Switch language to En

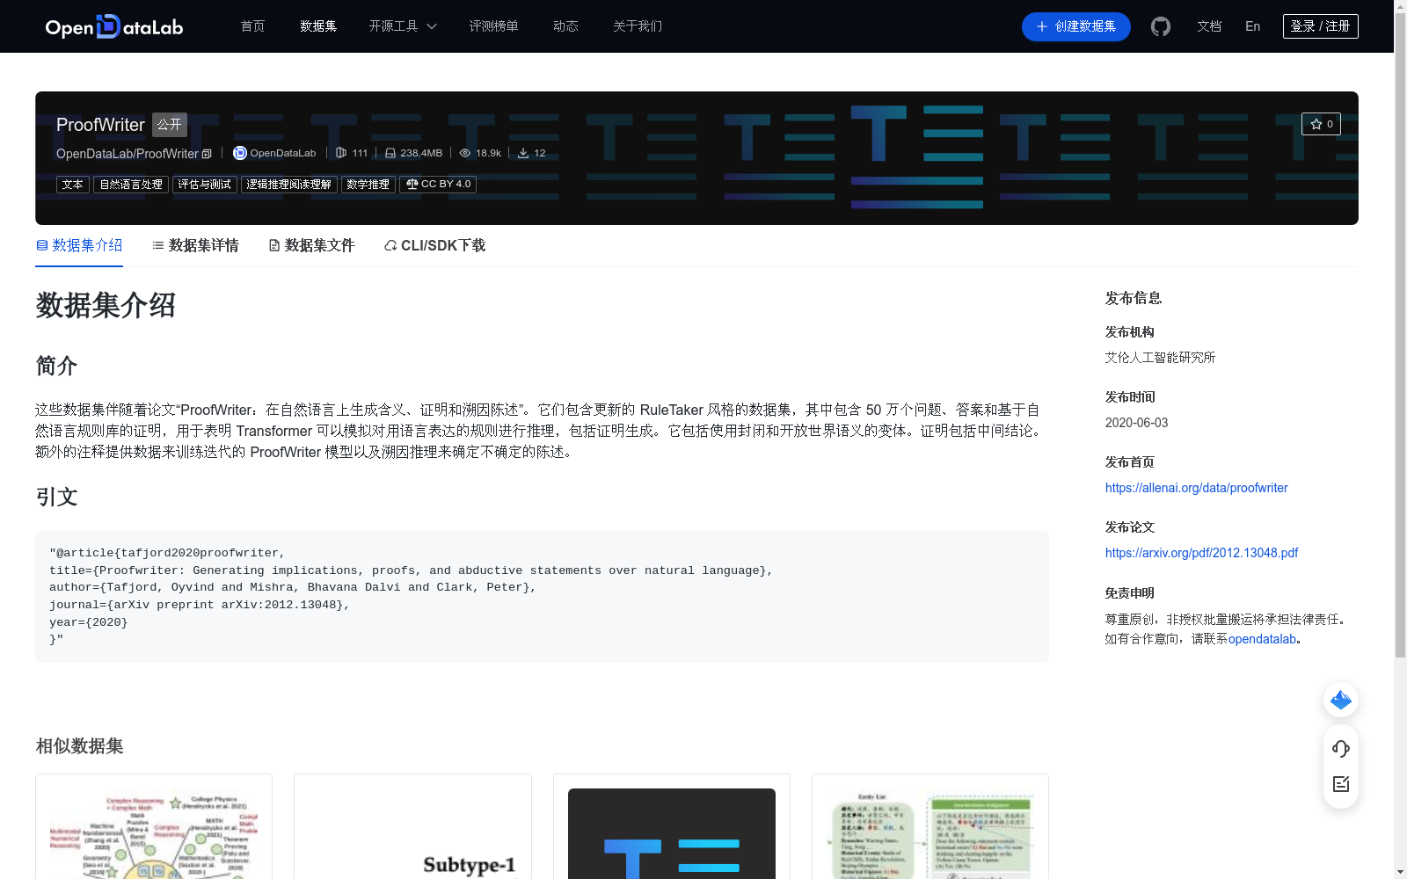coord(1253,26)
